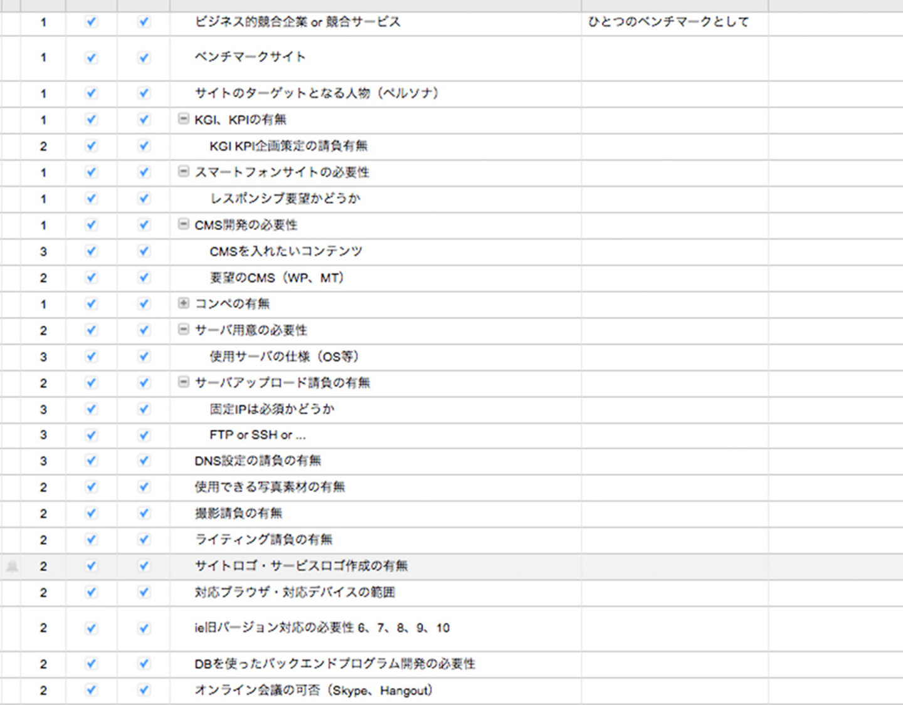Select サーバアップロード請負の有無 label
The image size is (903, 705).
point(282,383)
